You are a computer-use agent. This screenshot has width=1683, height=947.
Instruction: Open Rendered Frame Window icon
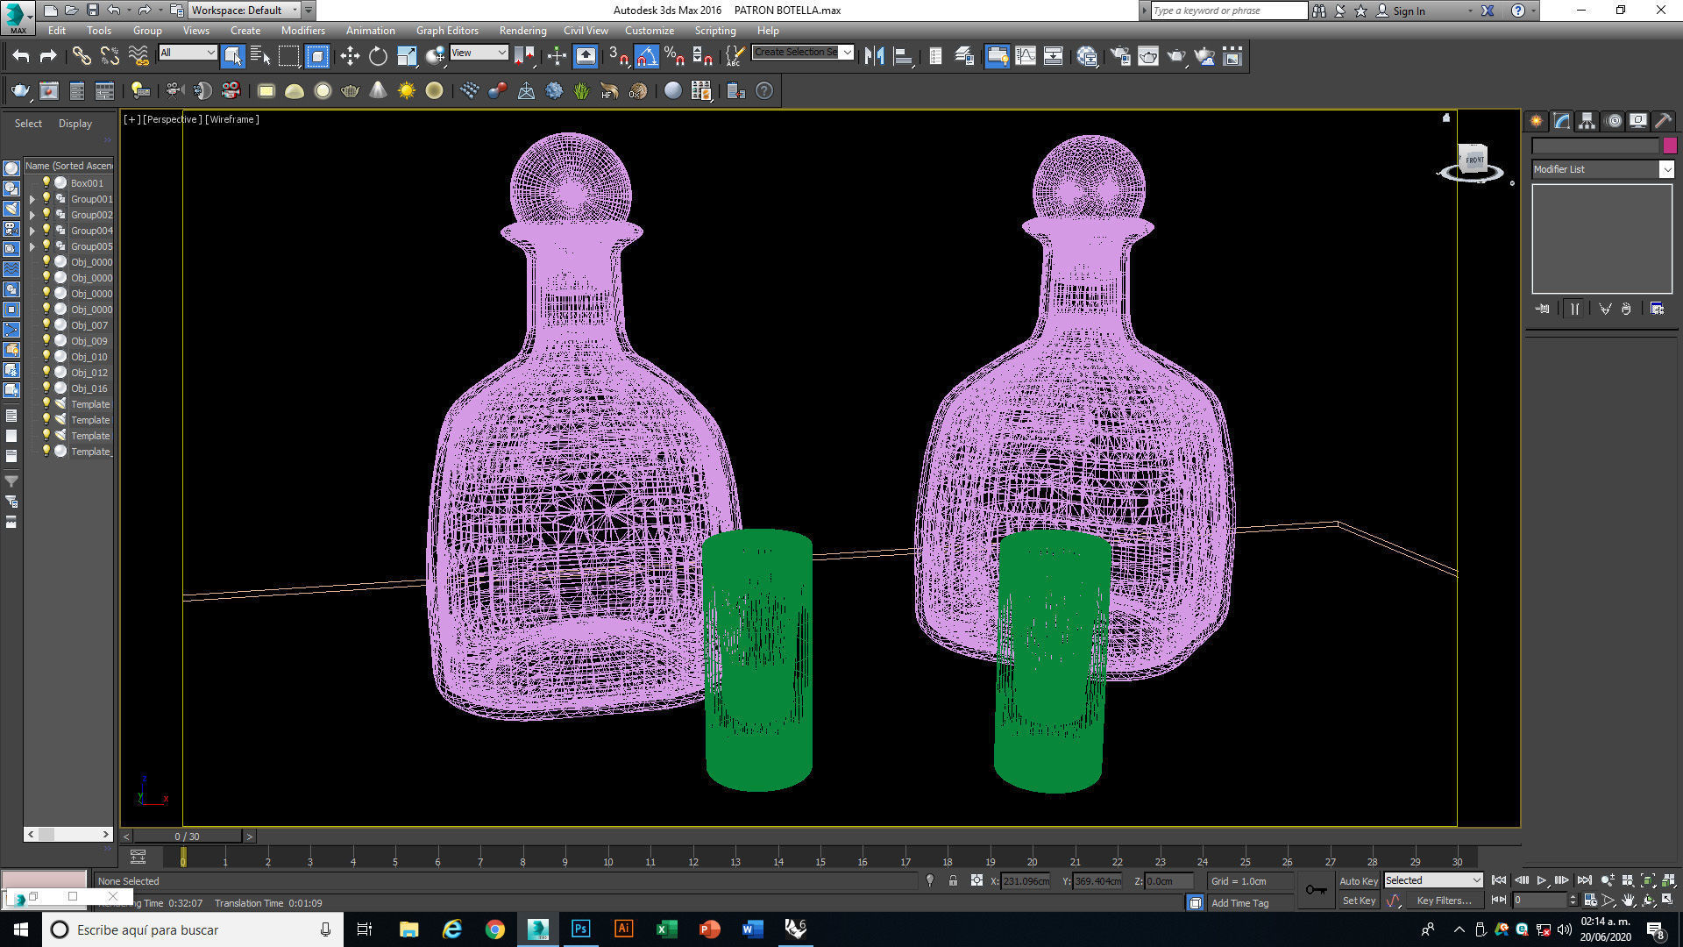(1148, 56)
